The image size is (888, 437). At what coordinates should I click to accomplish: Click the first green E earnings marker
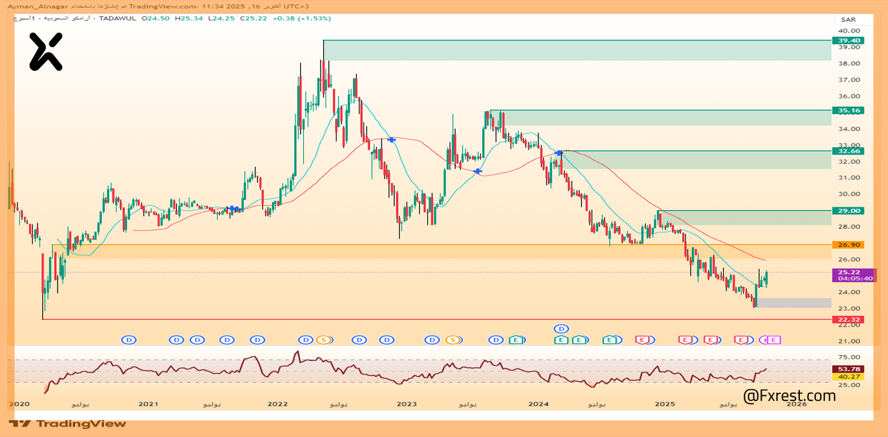pyautogui.click(x=516, y=340)
